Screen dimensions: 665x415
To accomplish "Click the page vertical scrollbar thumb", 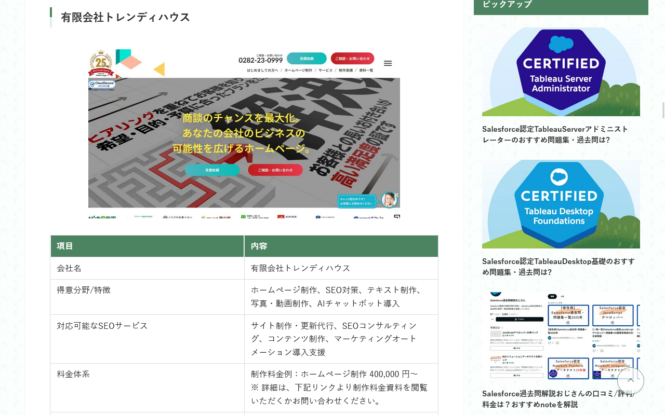I will (x=663, y=110).
